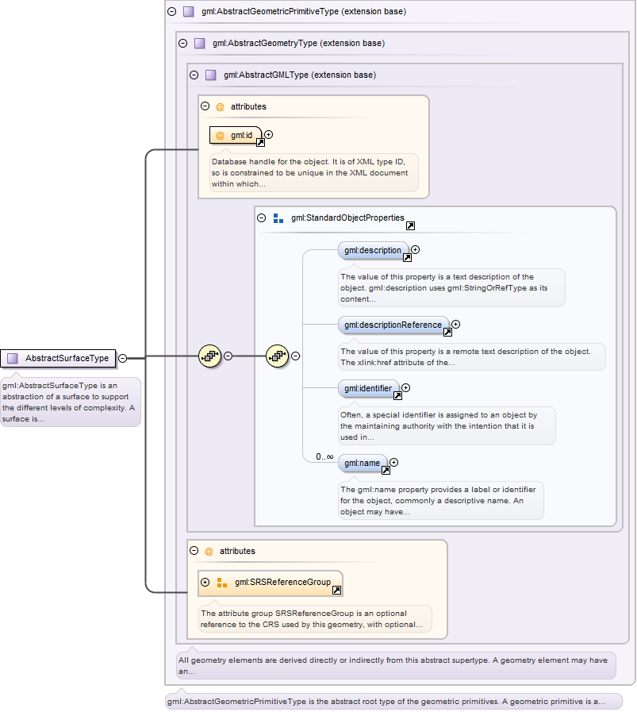Screen dimensions: 637x712
Task: Click the link arrow icon on gml:descriptionReference
Action: tap(447, 332)
